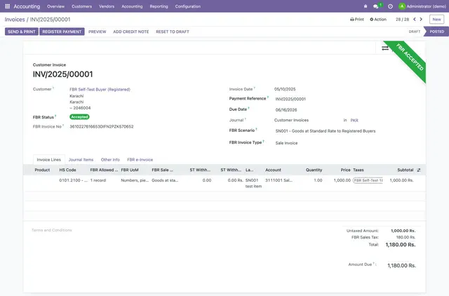Create a New invoice
449x296 pixels.
tap(436, 20)
